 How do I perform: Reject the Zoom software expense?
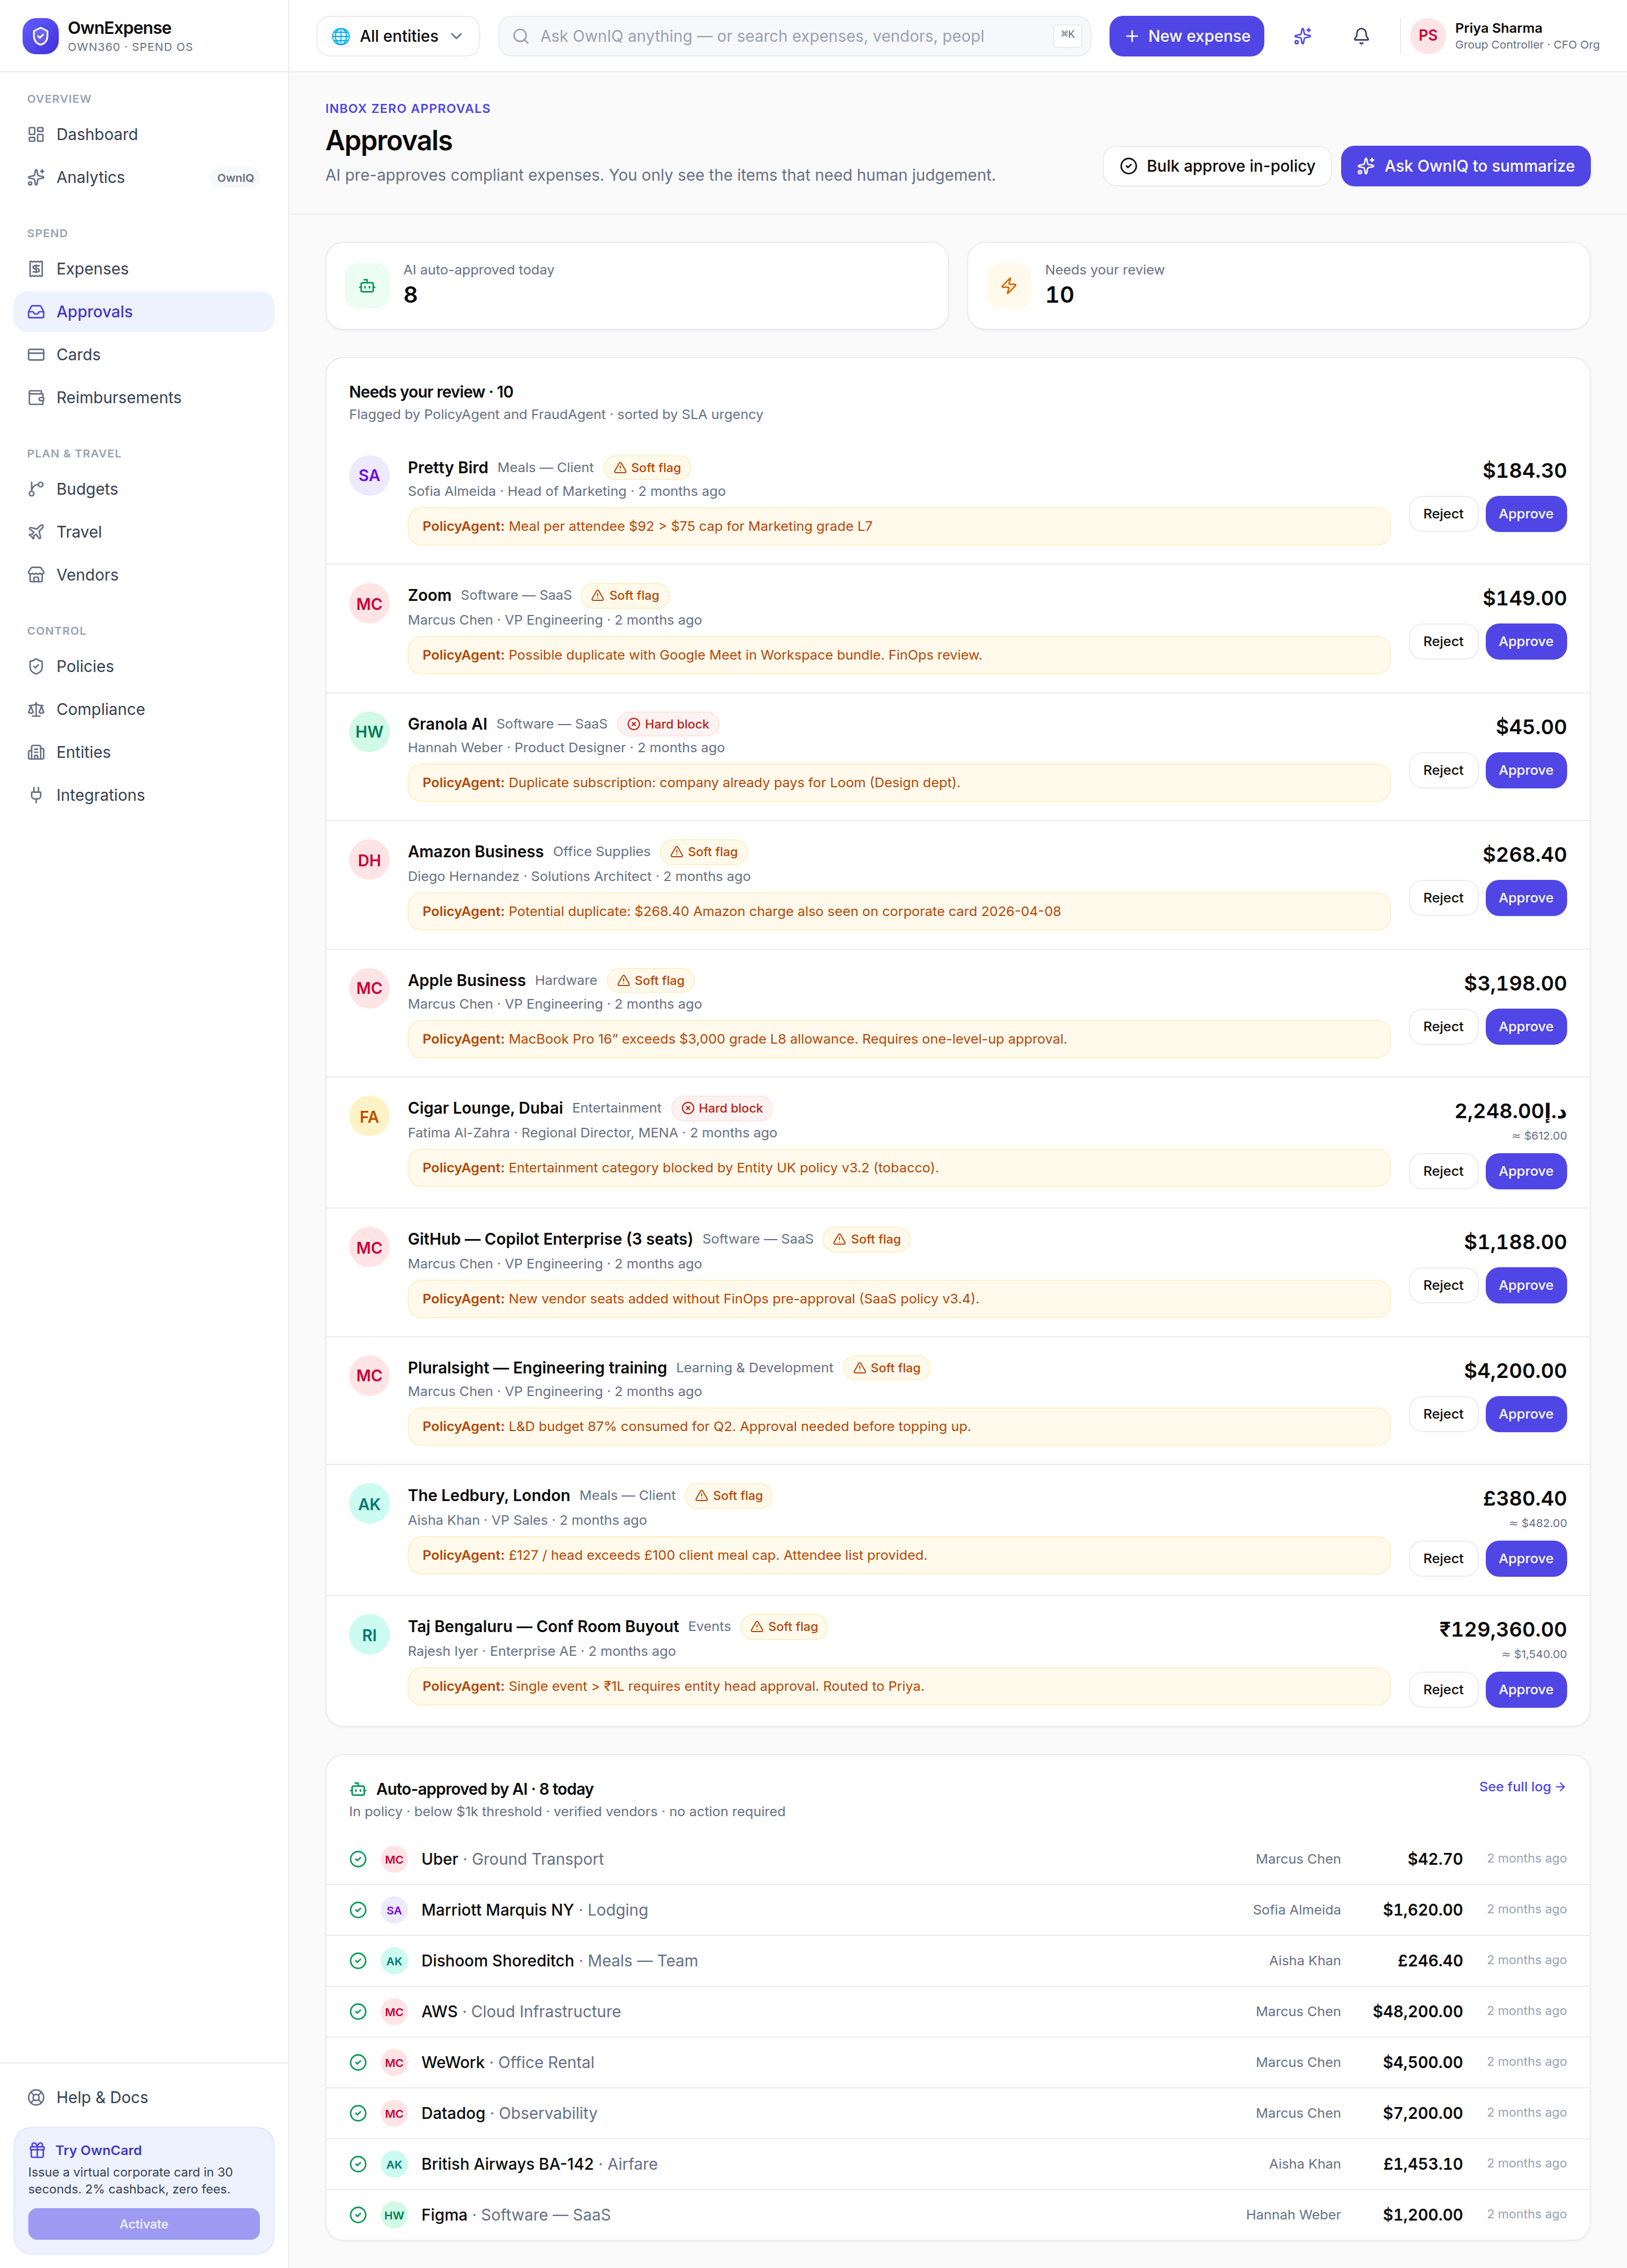pos(1443,642)
